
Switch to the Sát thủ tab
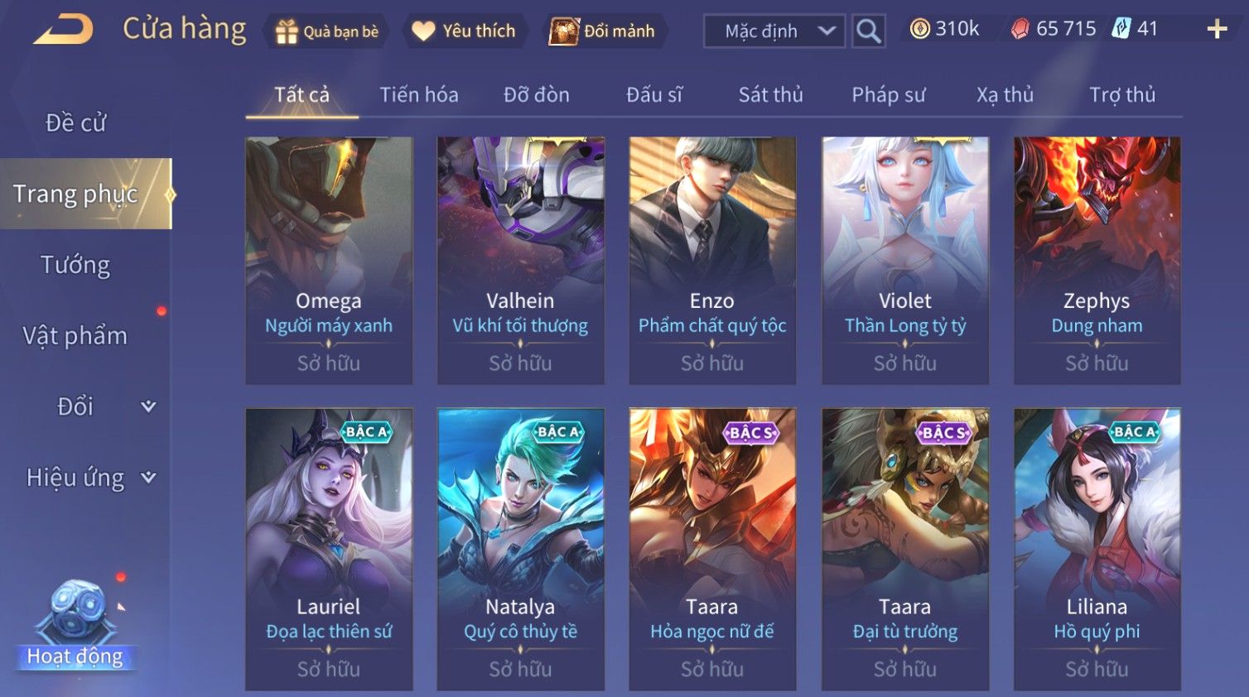(x=770, y=95)
